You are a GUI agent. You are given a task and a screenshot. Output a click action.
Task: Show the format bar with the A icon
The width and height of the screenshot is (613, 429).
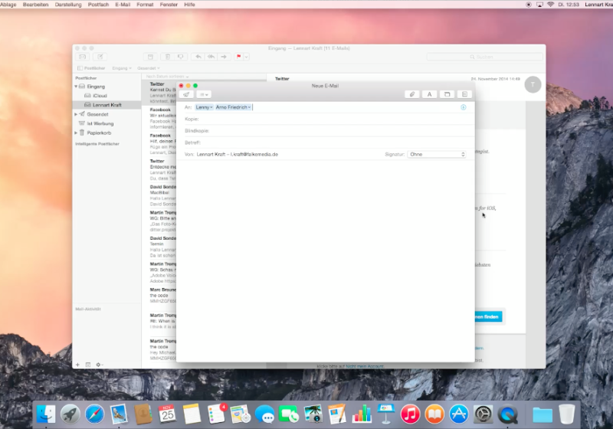coord(429,94)
